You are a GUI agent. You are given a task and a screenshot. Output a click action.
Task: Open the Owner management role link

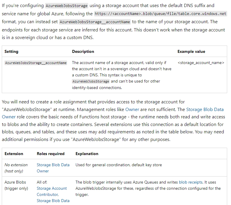[132, 110]
